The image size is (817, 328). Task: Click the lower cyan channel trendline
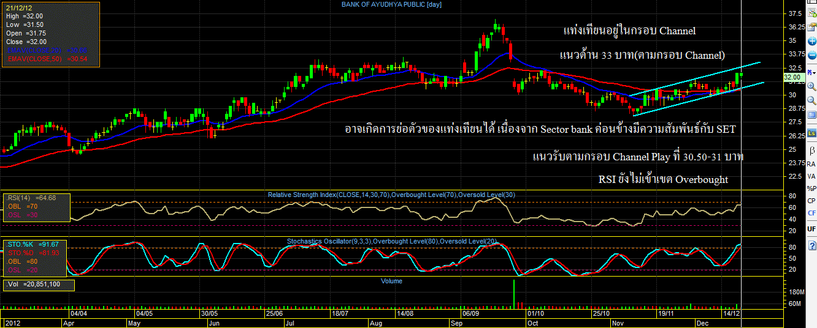click(699, 98)
